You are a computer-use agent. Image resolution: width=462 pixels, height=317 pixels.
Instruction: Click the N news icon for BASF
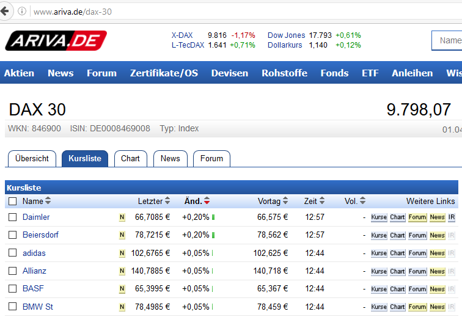[x=122, y=289]
